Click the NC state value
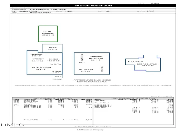187x131 pixels. [x=108, y=11]
